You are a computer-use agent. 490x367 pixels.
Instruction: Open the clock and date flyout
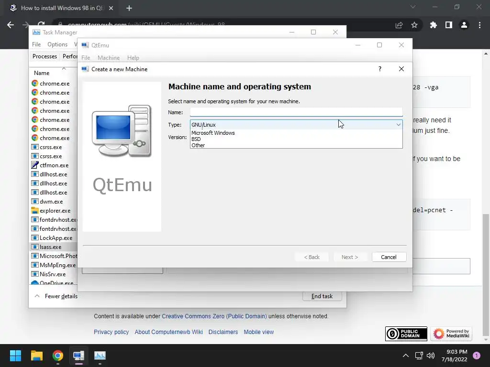tap(455, 356)
